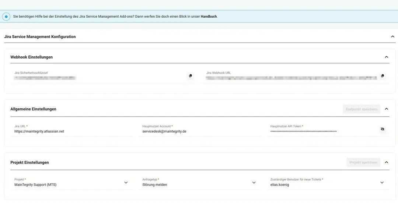Viewport: 398px width, 204px height.
Task: Click the Jira URL input field
Action: coord(72,129)
